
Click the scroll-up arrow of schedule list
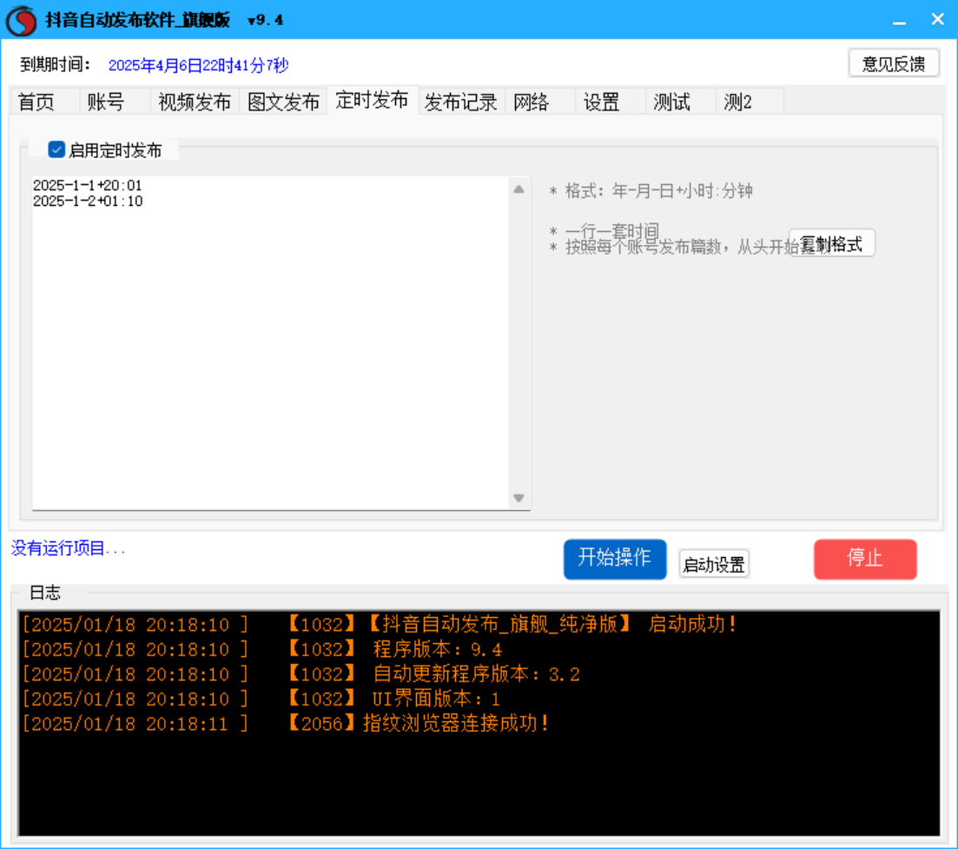[519, 189]
